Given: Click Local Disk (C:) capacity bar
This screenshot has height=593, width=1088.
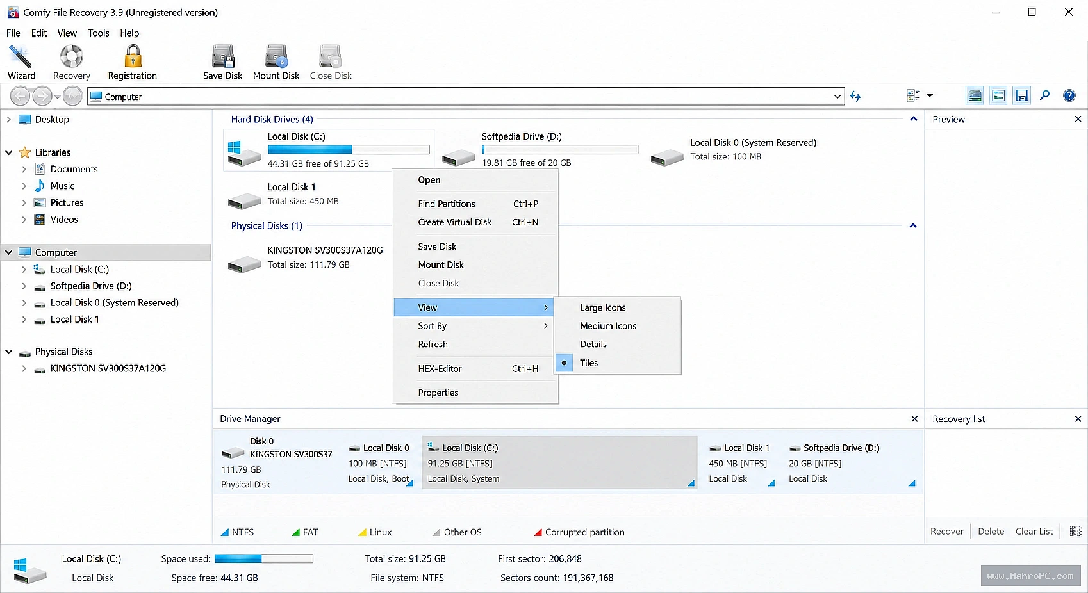Looking at the screenshot, I should (x=349, y=150).
